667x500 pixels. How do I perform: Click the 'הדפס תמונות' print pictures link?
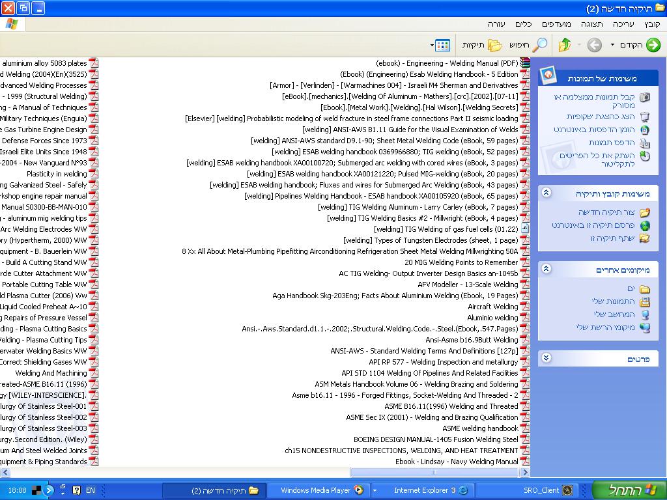click(x=612, y=143)
